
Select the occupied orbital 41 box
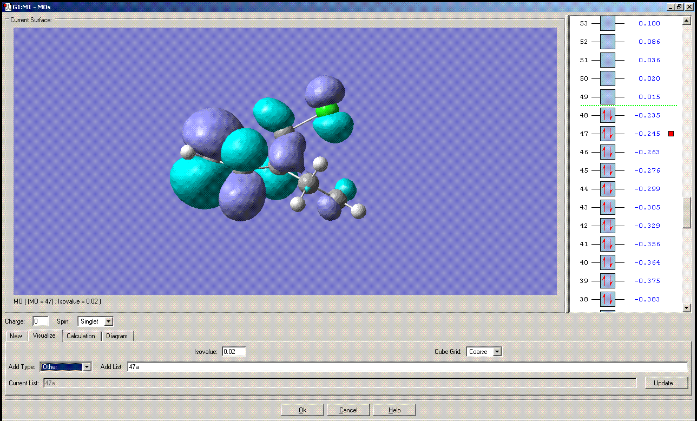pyautogui.click(x=608, y=244)
